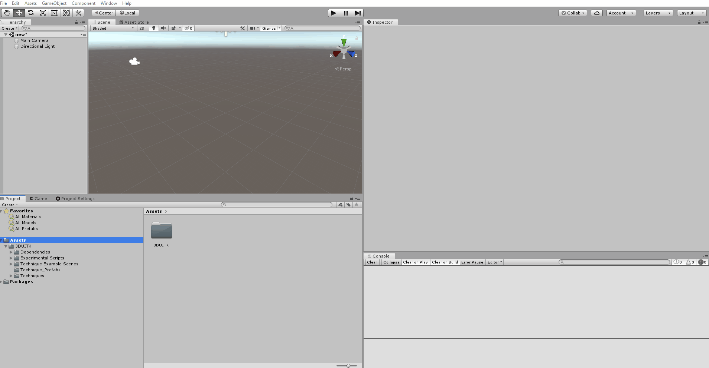Select the Rotate tool
This screenshot has height=368, width=709.
tap(31, 13)
